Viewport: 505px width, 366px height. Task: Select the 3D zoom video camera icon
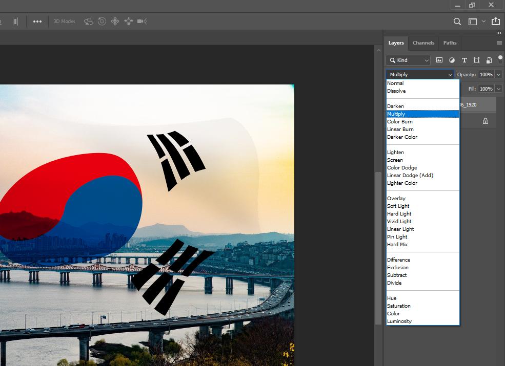[142, 21]
